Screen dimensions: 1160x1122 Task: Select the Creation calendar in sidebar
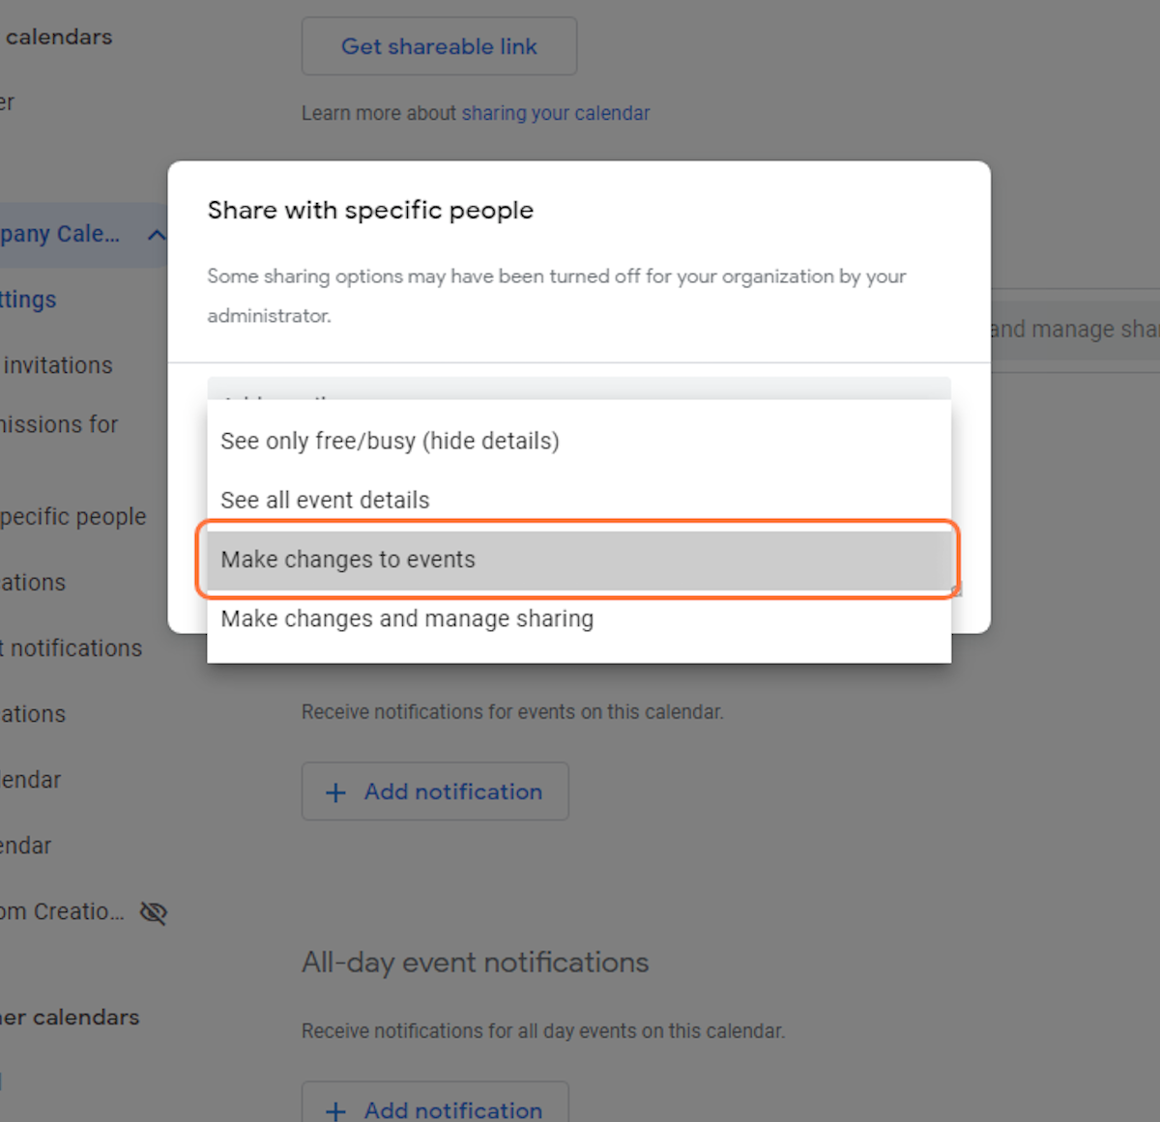[x=63, y=911]
